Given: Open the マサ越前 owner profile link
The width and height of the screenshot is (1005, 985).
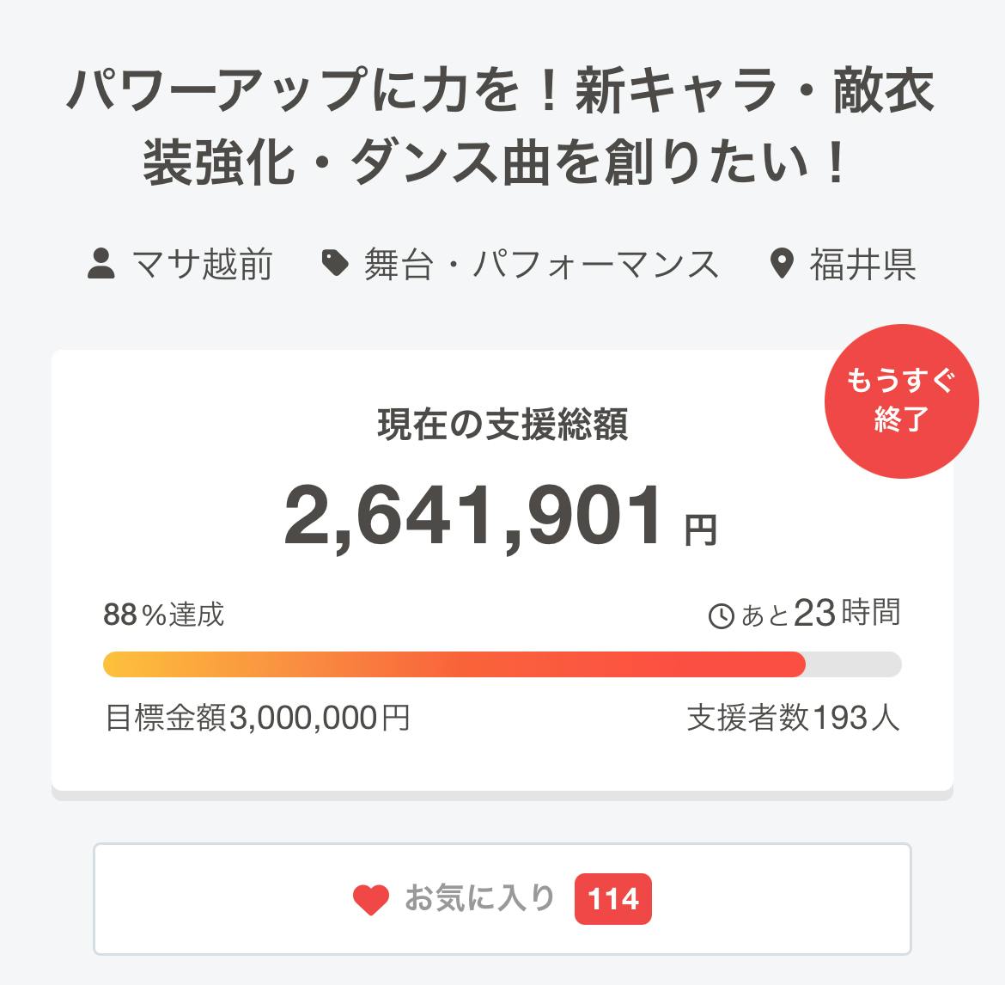Looking at the screenshot, I should click(x=203, y=265).
